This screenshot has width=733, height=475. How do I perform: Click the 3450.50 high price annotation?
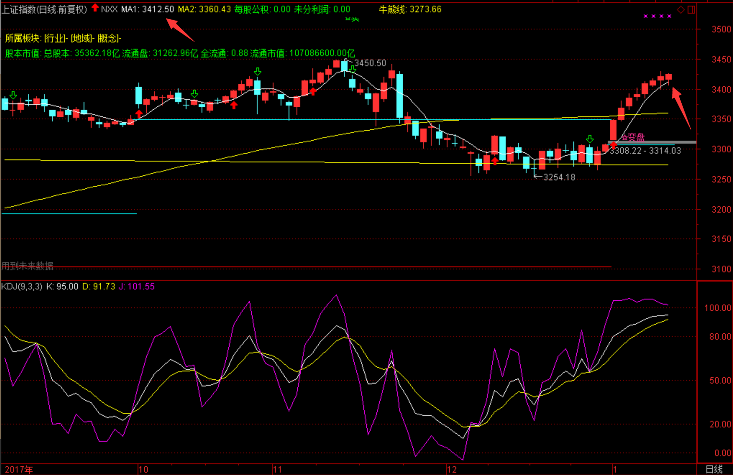tap(370, 63)
